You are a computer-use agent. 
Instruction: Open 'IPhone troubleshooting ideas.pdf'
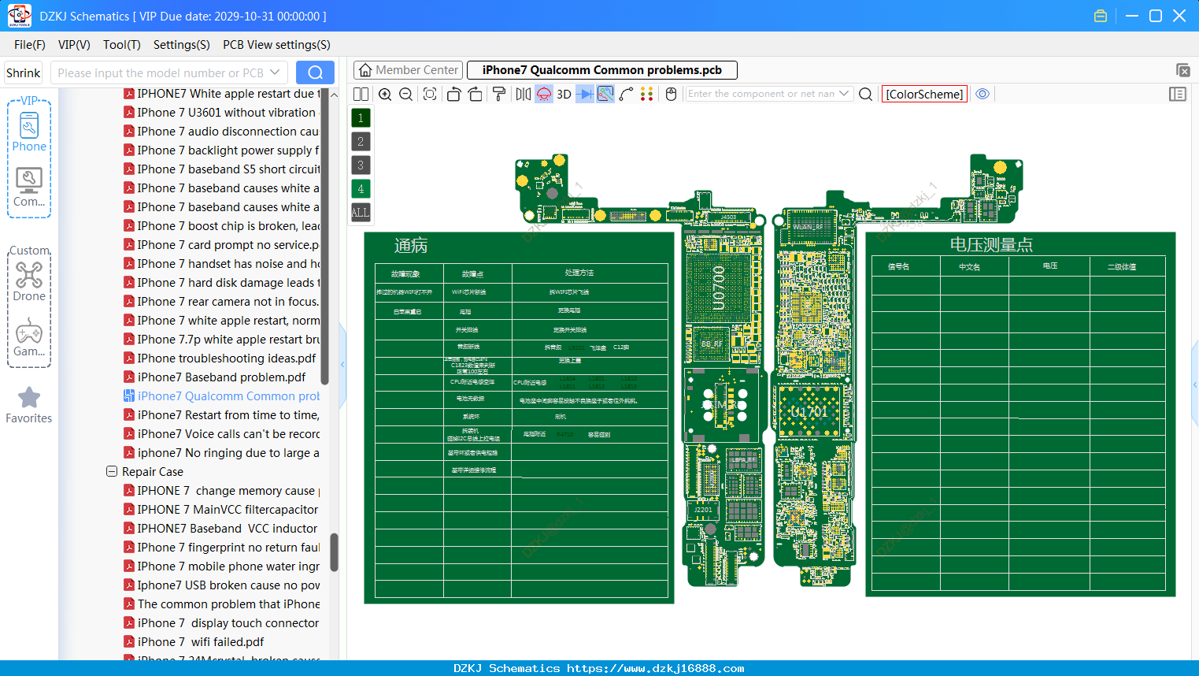point(220,358)
